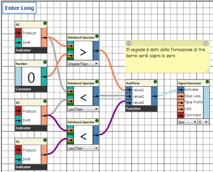Toggle the green status dot on AndThree block

[x=155, y=82]
